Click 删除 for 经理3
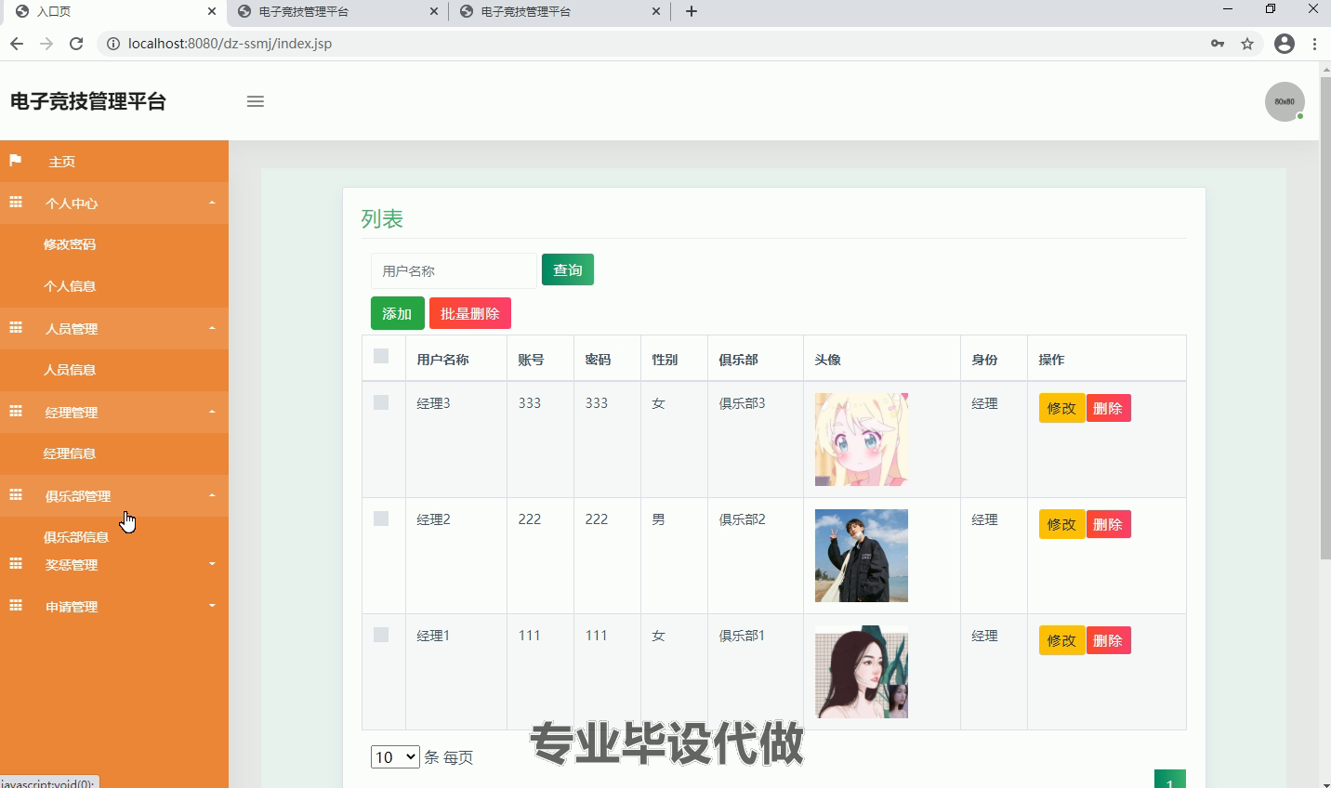Image resolution: width=1331 pixels, height=788 pixels. pos(1108,408)
